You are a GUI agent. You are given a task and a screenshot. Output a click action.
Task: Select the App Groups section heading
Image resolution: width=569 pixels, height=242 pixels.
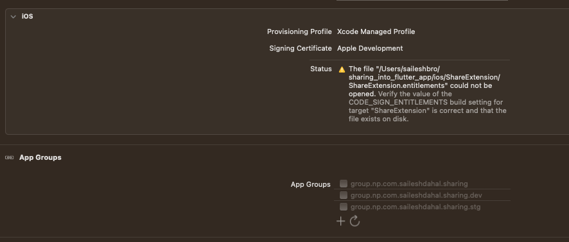tap(40, 157)
